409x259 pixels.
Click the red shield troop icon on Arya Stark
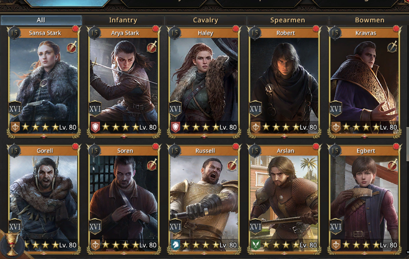coord(95,127)
